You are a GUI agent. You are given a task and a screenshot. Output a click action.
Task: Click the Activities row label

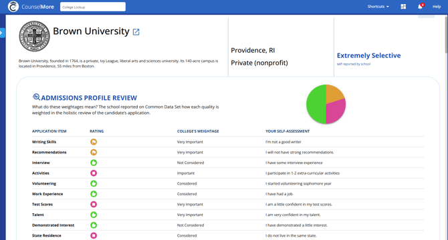[41, 173]
